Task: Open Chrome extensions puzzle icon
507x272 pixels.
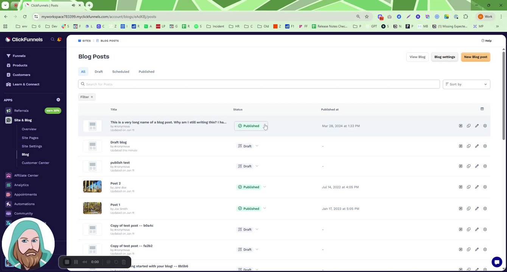Action: (x=466, y=17)
